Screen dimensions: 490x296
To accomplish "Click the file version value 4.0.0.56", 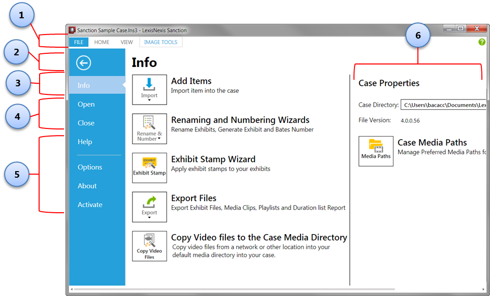I will coord(410,121).
